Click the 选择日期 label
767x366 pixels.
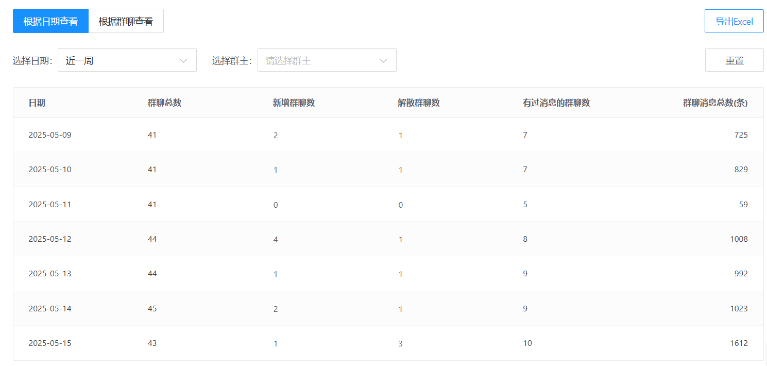click(32, 61)
